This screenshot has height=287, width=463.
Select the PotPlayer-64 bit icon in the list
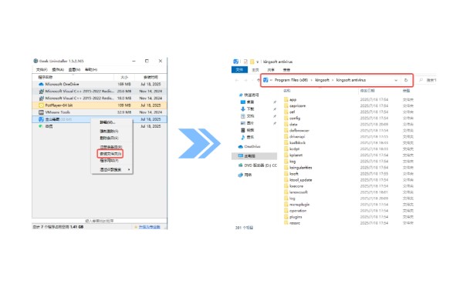click(x=42, y=105)
